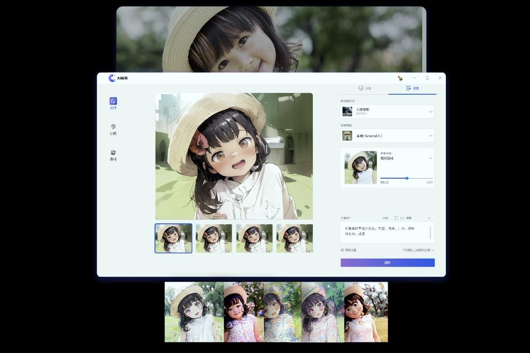This screenshot has height=353, width=530.
Task: Click the AI画师 app logo
Action: click(112, 78)
